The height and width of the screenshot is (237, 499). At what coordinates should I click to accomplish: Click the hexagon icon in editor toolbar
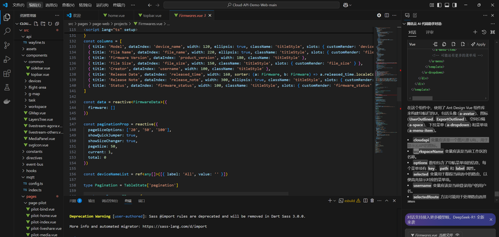pyautogui.click(x=379, y=15)
